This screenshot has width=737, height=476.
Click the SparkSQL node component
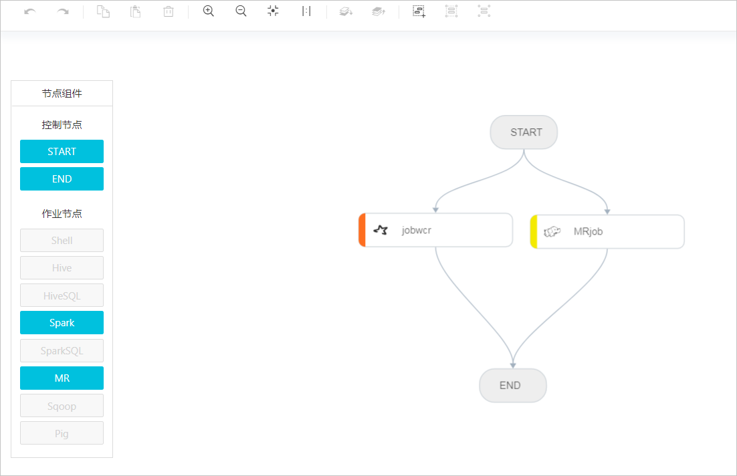click(62, 350)
